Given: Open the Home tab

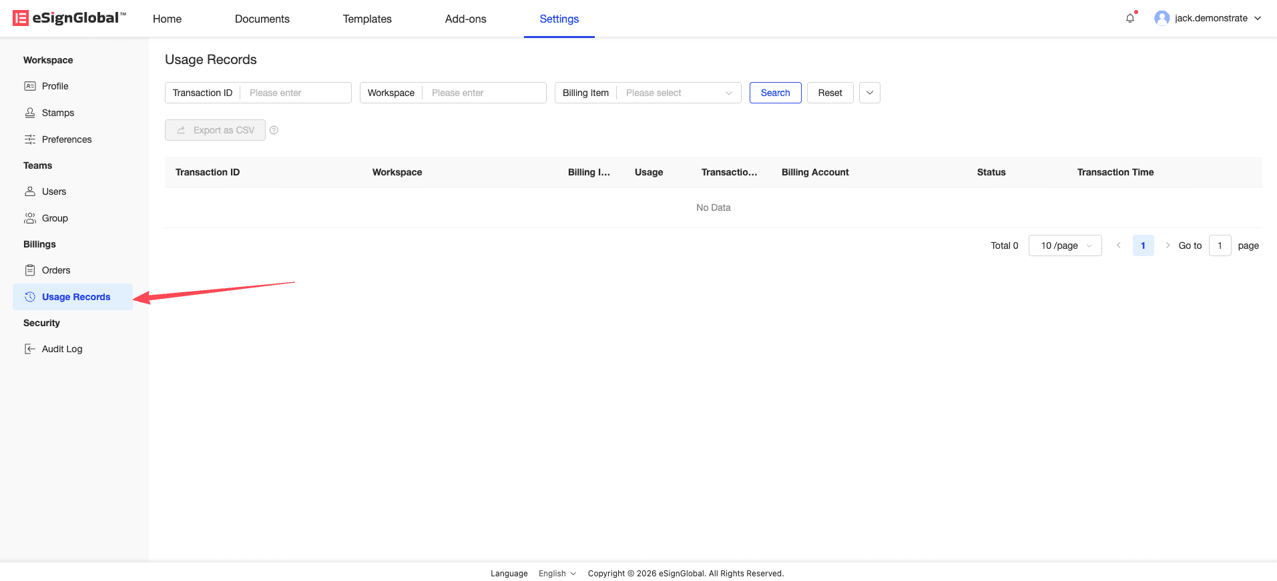Looking at the screenshot, I should 167,19.
